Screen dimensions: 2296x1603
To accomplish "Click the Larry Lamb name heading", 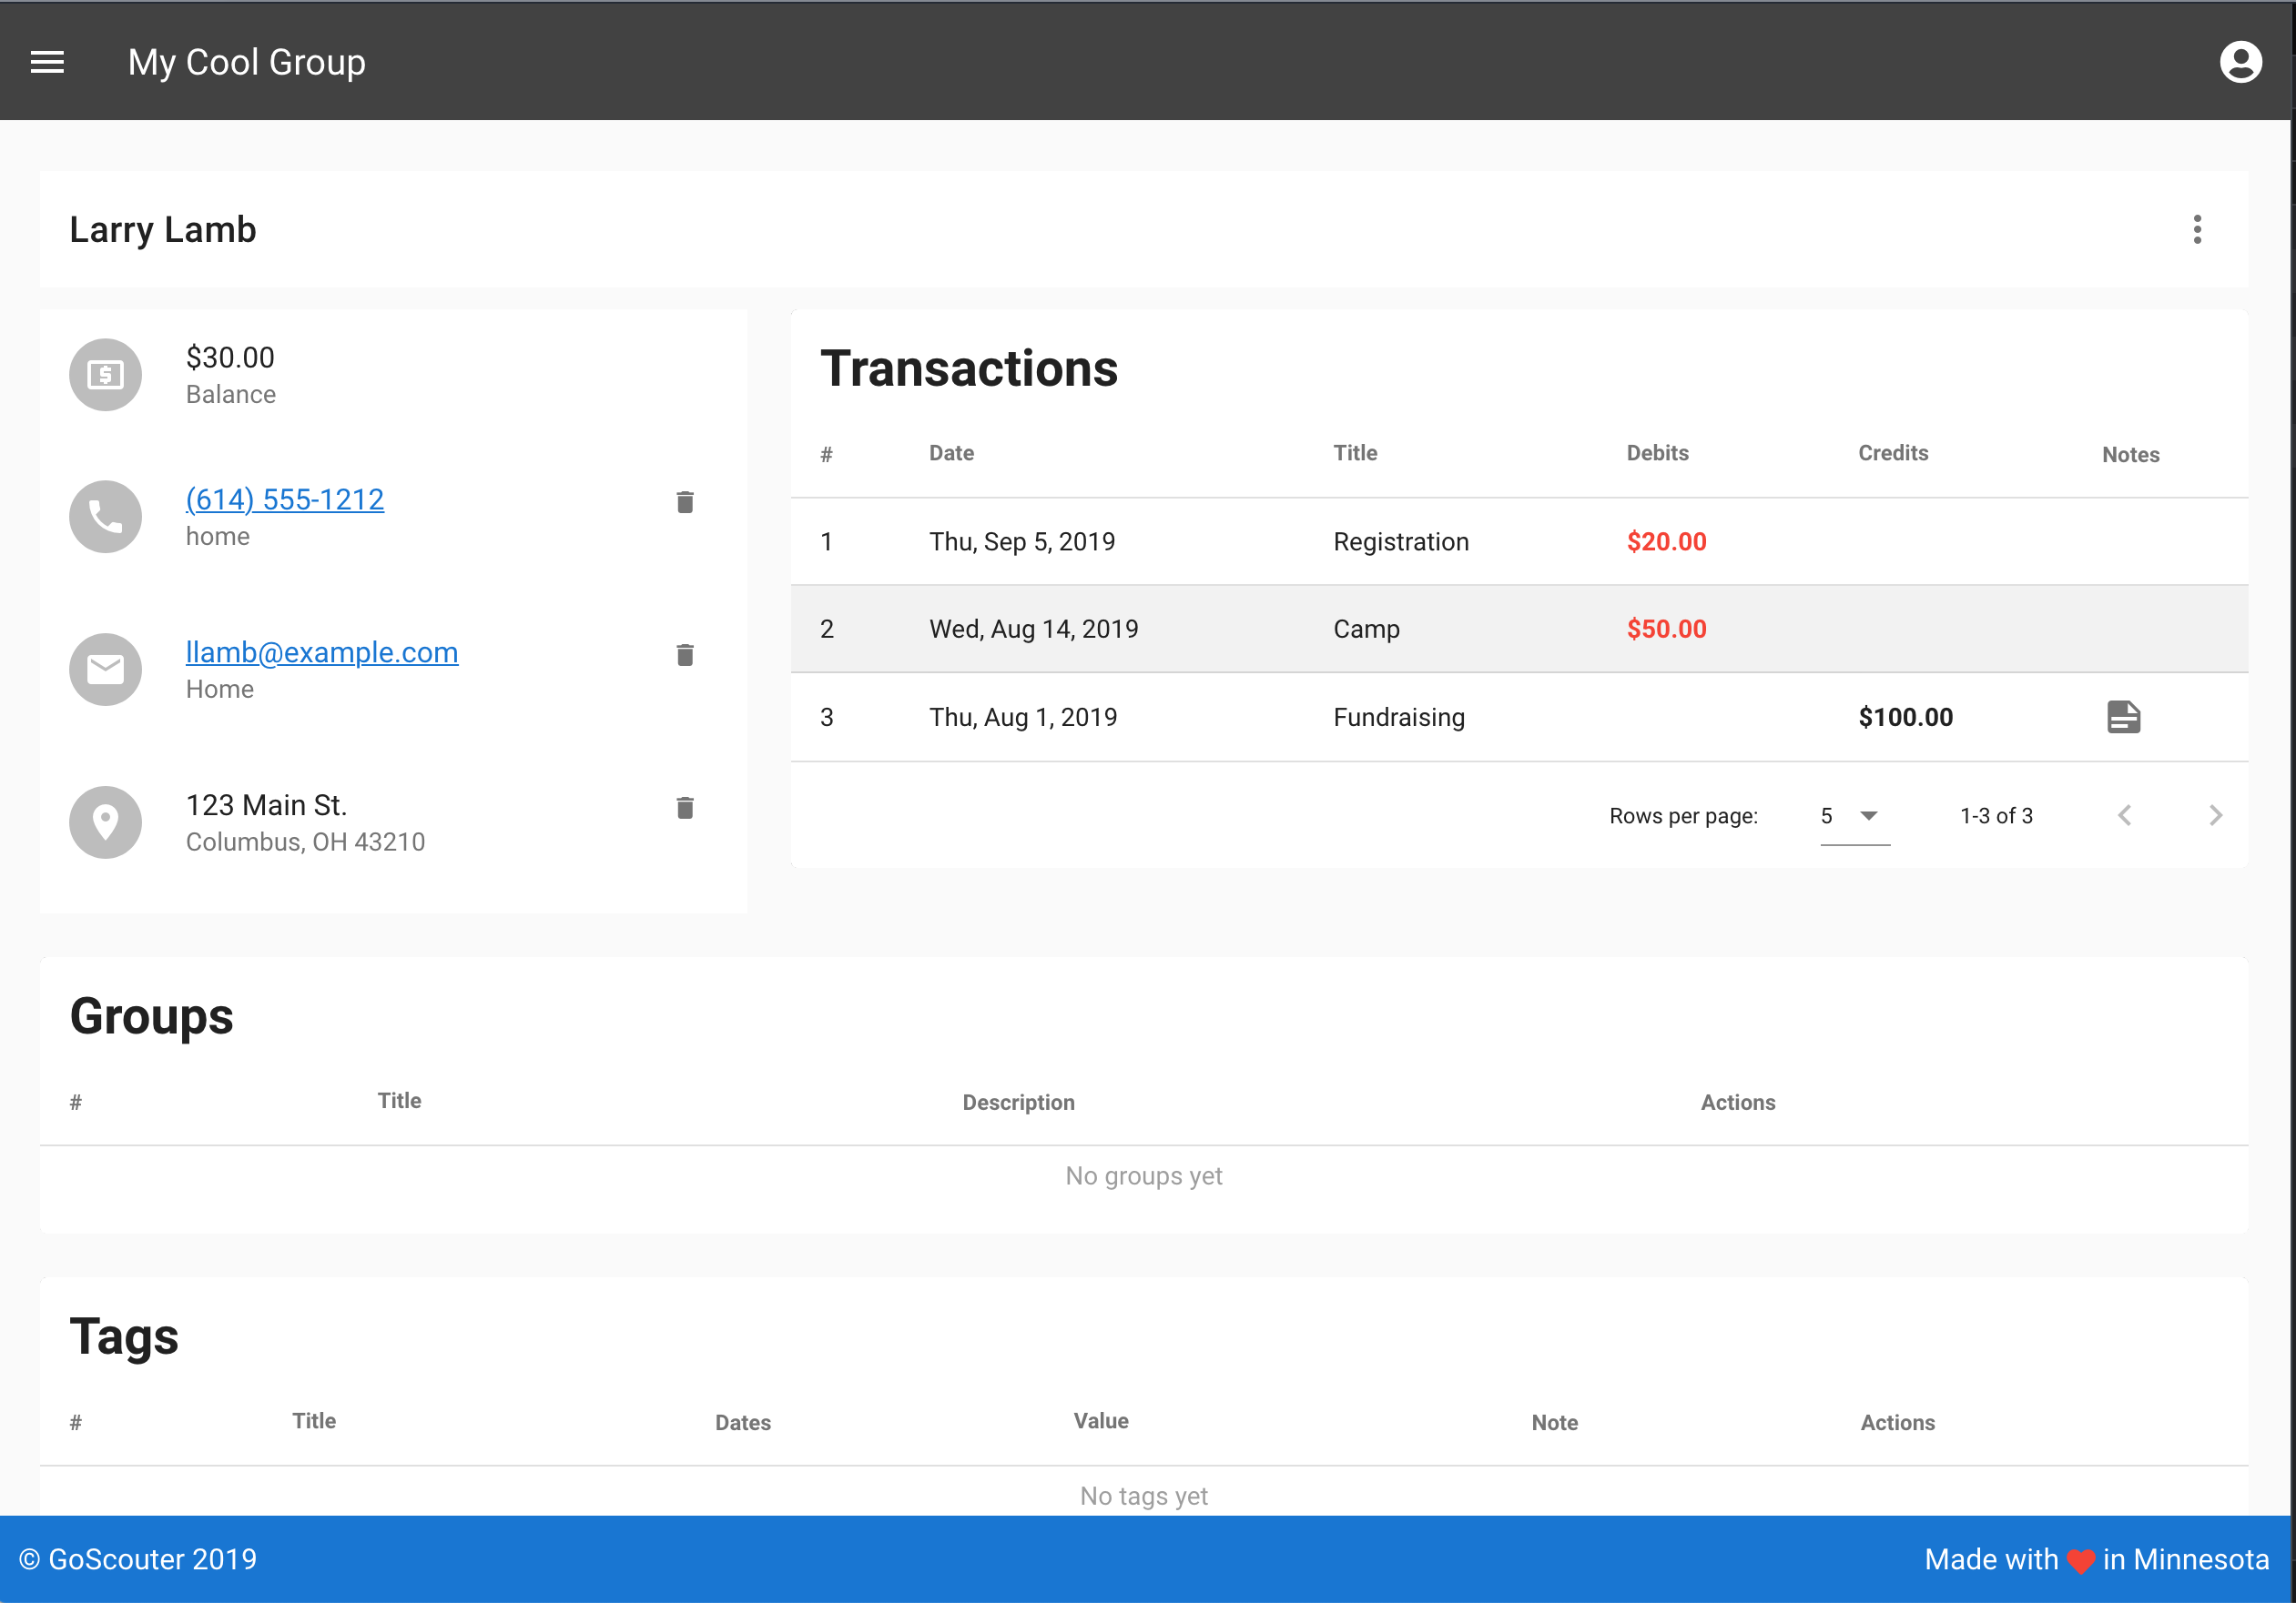I will pos(163,229).
